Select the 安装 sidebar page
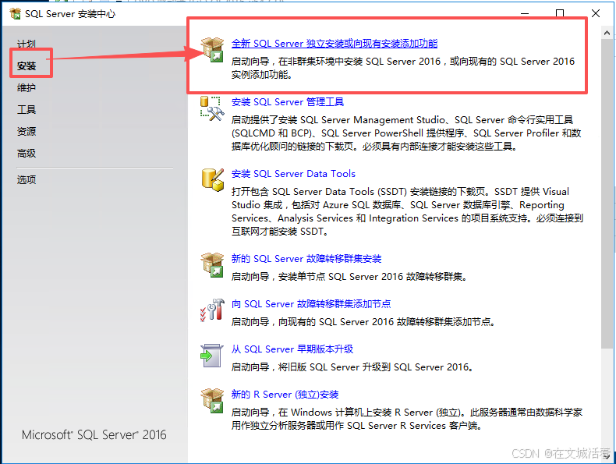The height and width of the screenshot is (464, 616). 27,66
